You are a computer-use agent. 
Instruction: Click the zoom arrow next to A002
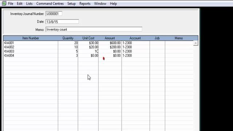tap(5, 47)
